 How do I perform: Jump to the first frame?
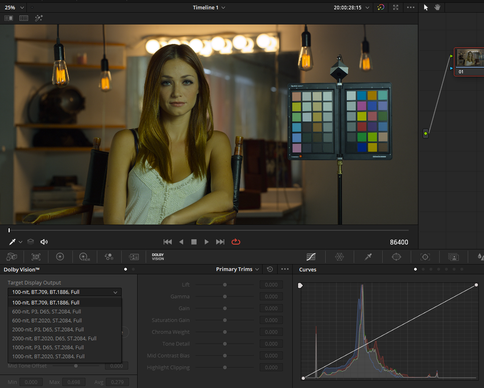[x=168, y=242]
